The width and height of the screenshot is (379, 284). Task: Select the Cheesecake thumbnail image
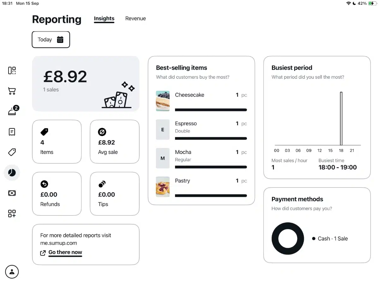tap(163, 101)
